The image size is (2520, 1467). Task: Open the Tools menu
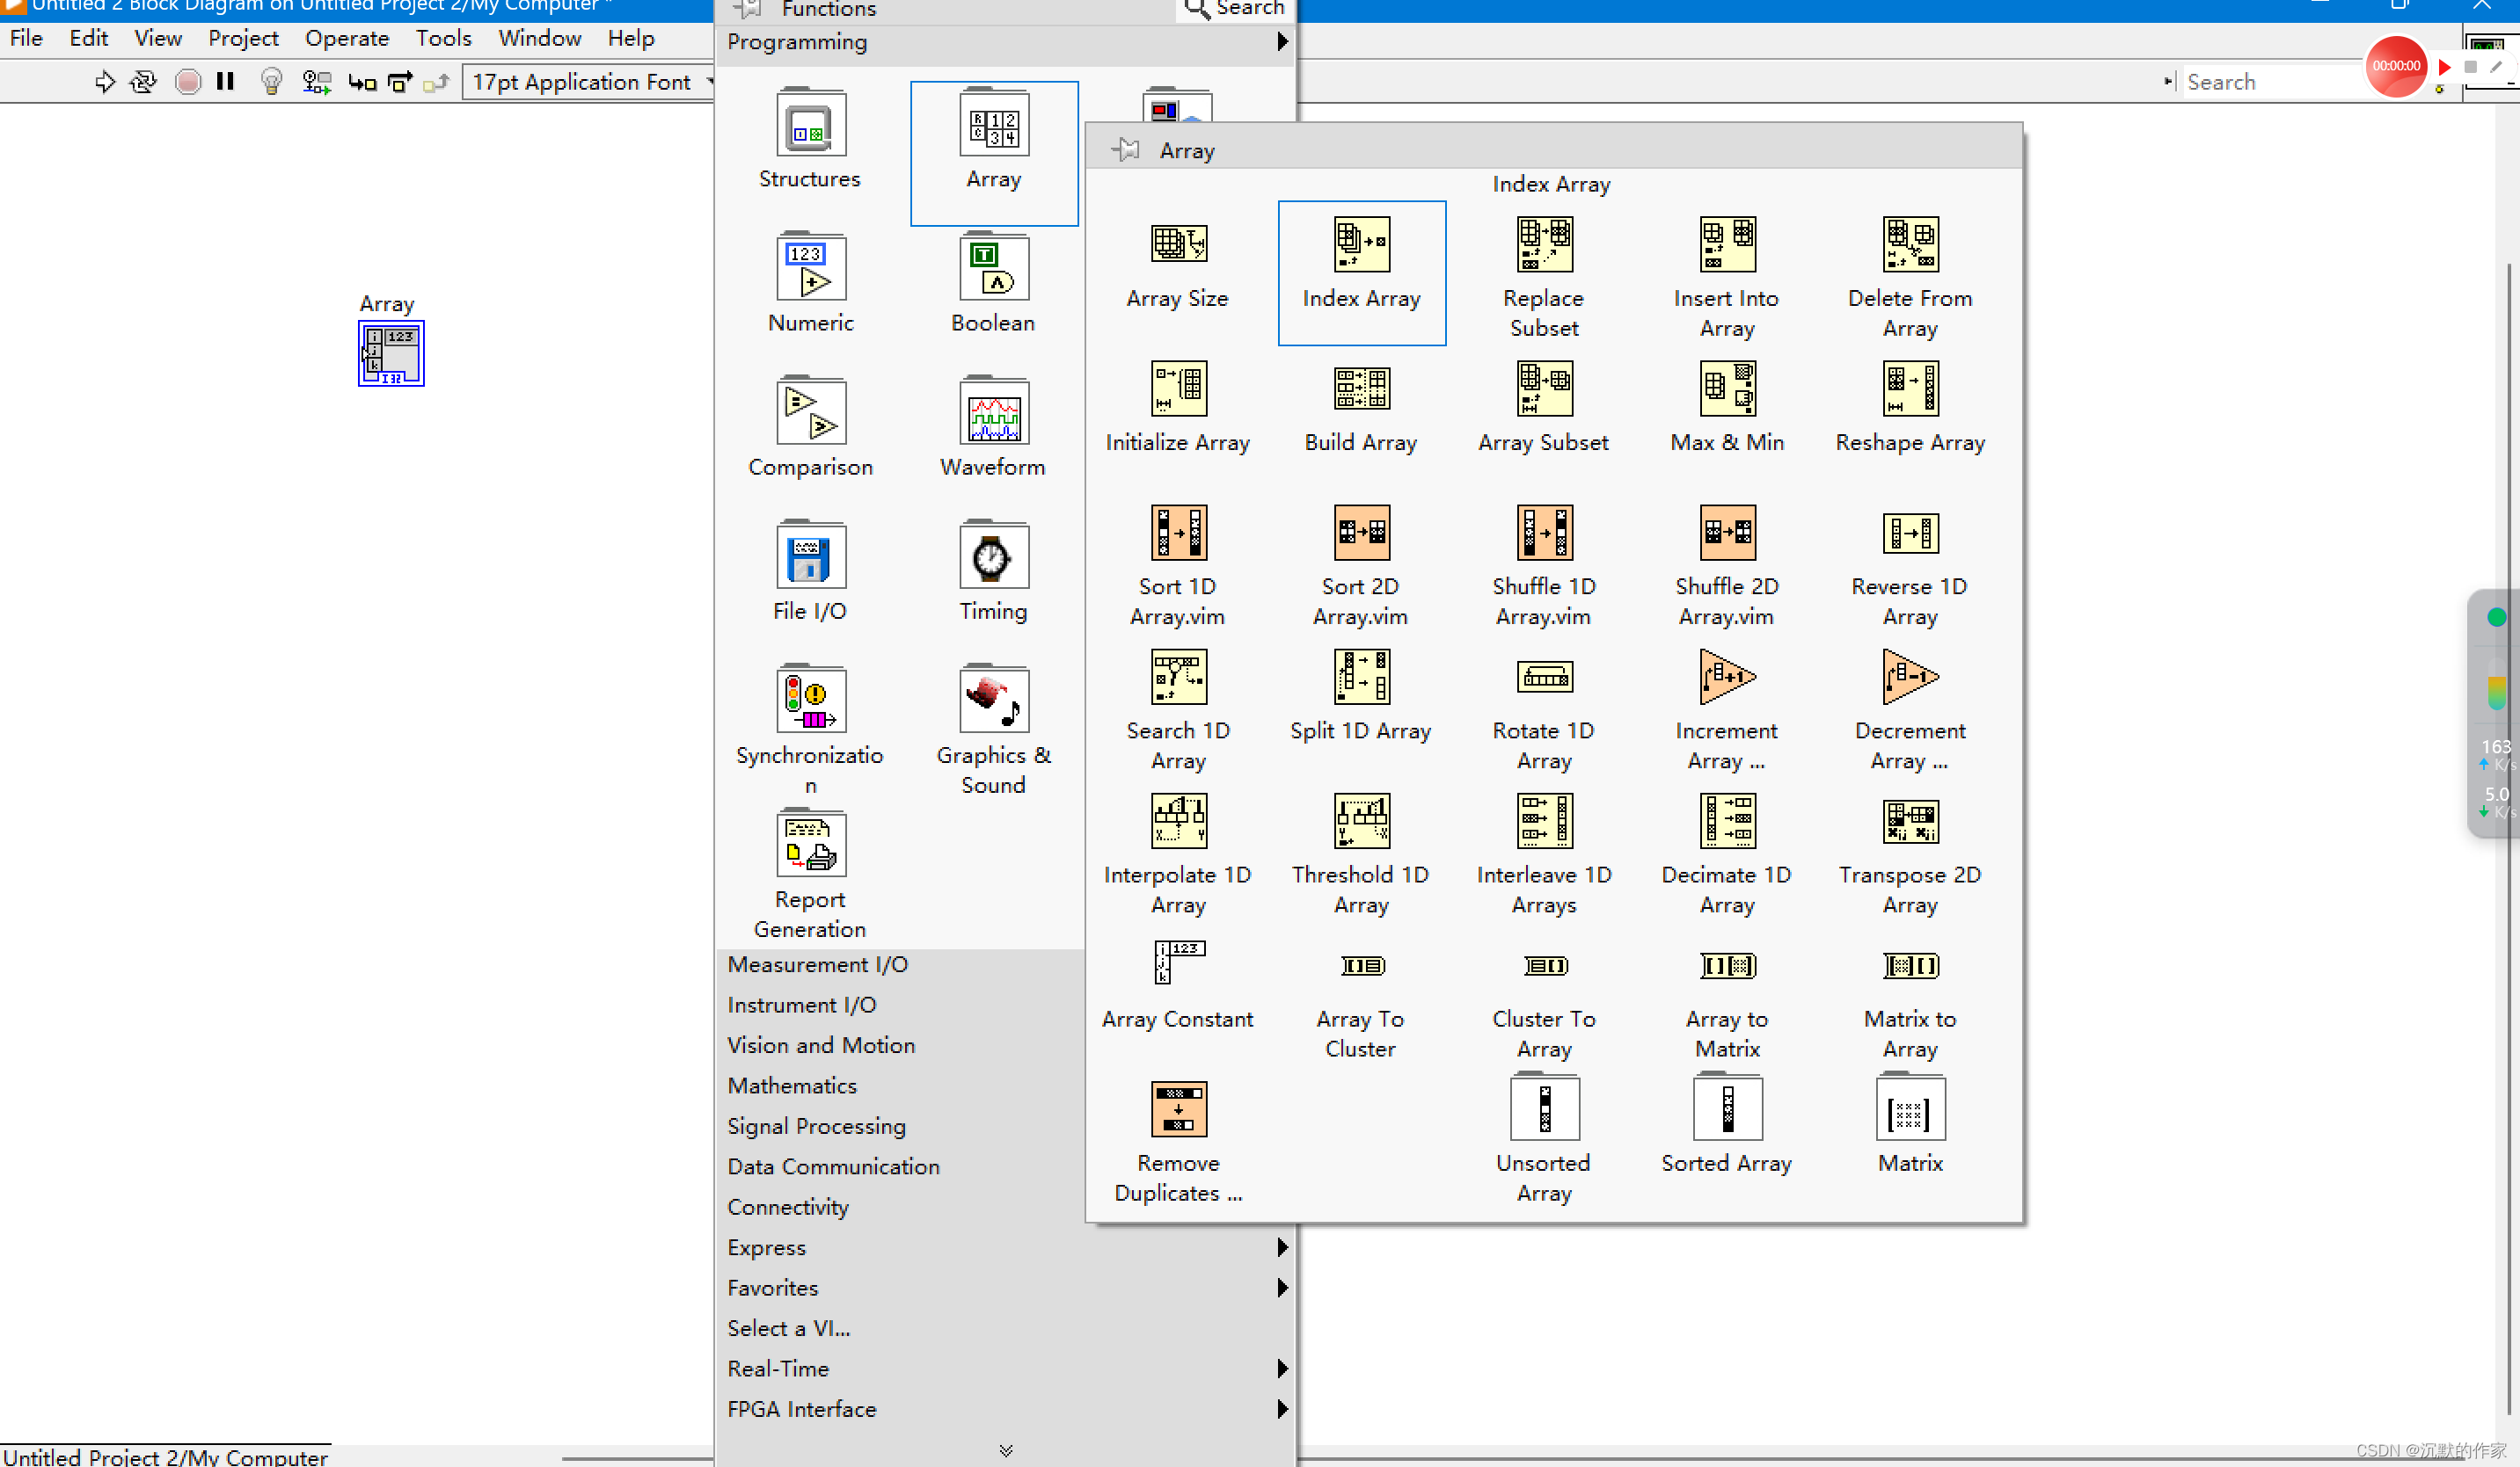[x=443, y=38]
